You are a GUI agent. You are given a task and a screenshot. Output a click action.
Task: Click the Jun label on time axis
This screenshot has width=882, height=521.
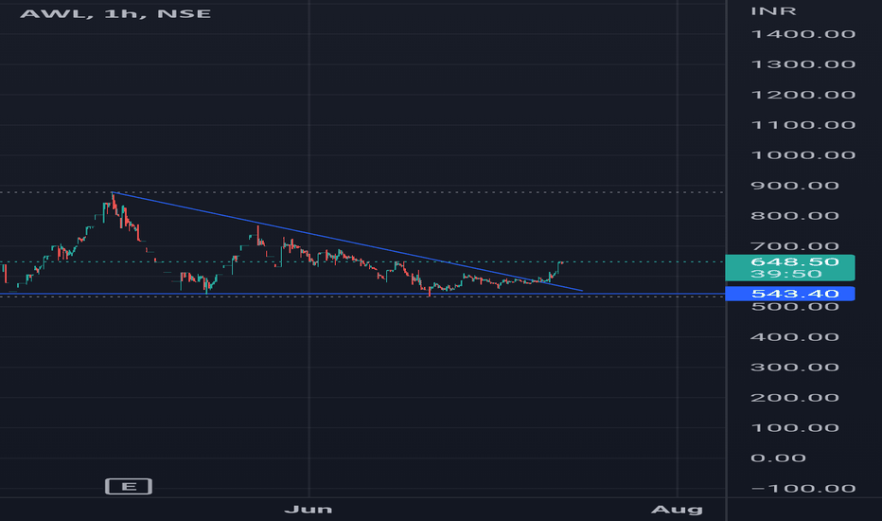(x=309, y=510)
